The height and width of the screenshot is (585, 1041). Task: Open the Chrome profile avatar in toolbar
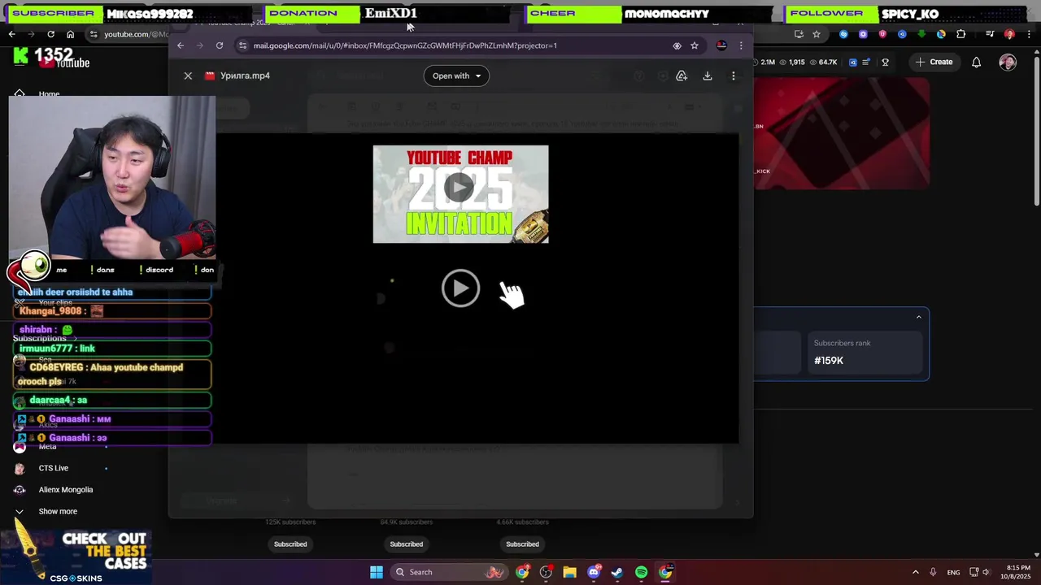coord(1009,34)
